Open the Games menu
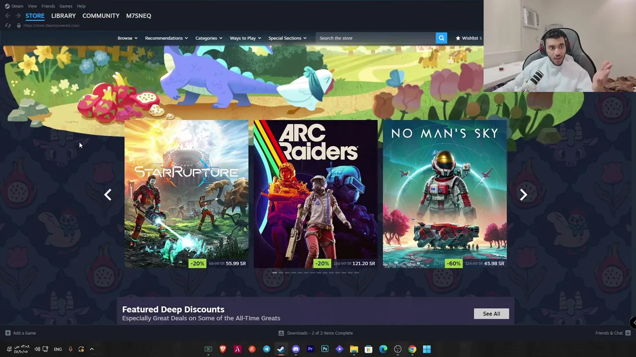Viewport: 636px width, 357px height. [x=66, y=6]
